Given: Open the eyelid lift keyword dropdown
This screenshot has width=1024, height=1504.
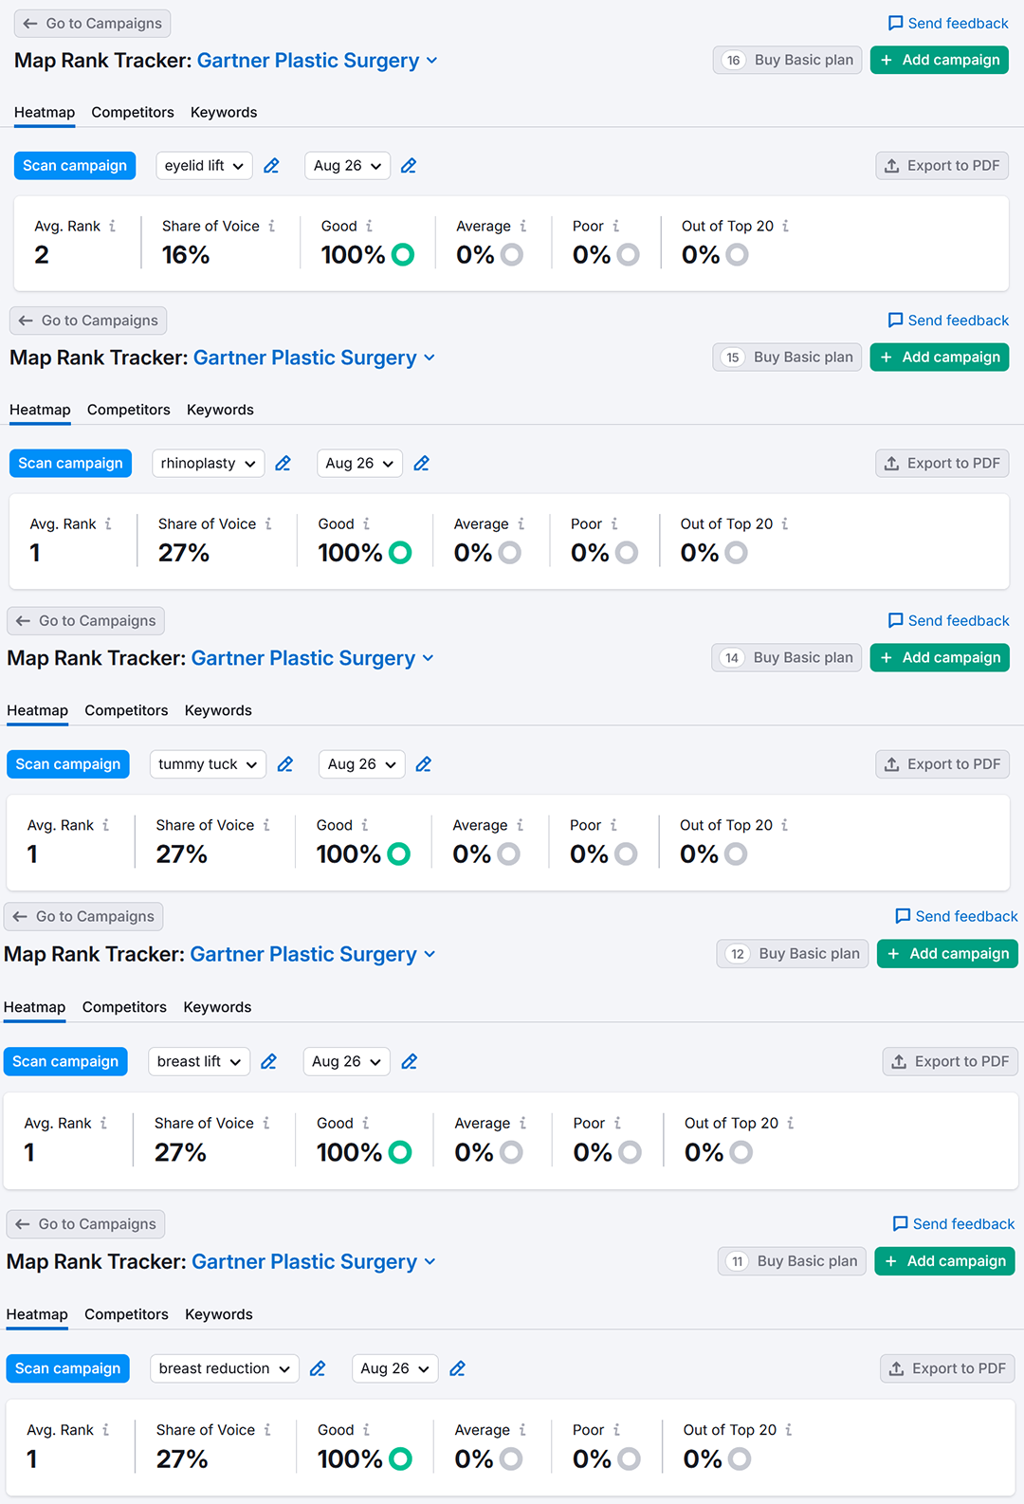Looking at the screenshot, I should click(x=204, y=166).
